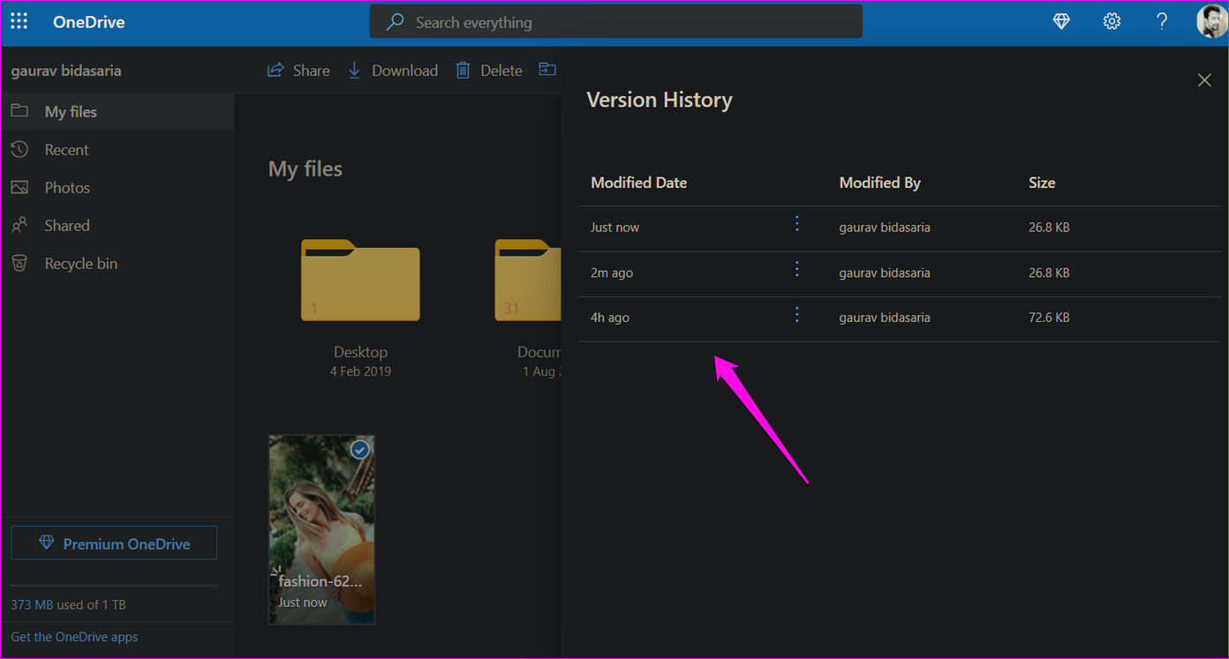Screen dimensions: 1229x659
Task: Click the Delete toolbar button
Action: click(x=489, y=71)
